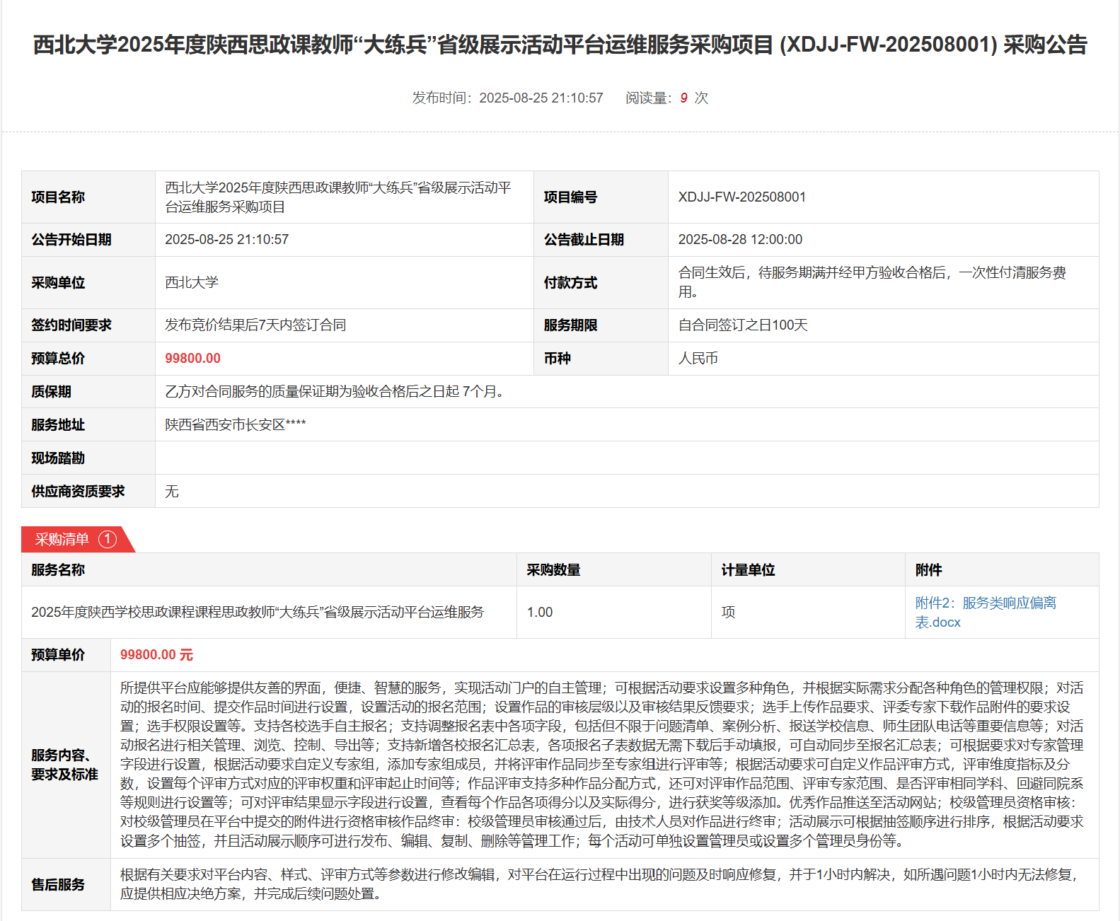
Task: Click the red 预算总价 amount 99800.00
Action: pyautogui.click(x=192, y=359)
